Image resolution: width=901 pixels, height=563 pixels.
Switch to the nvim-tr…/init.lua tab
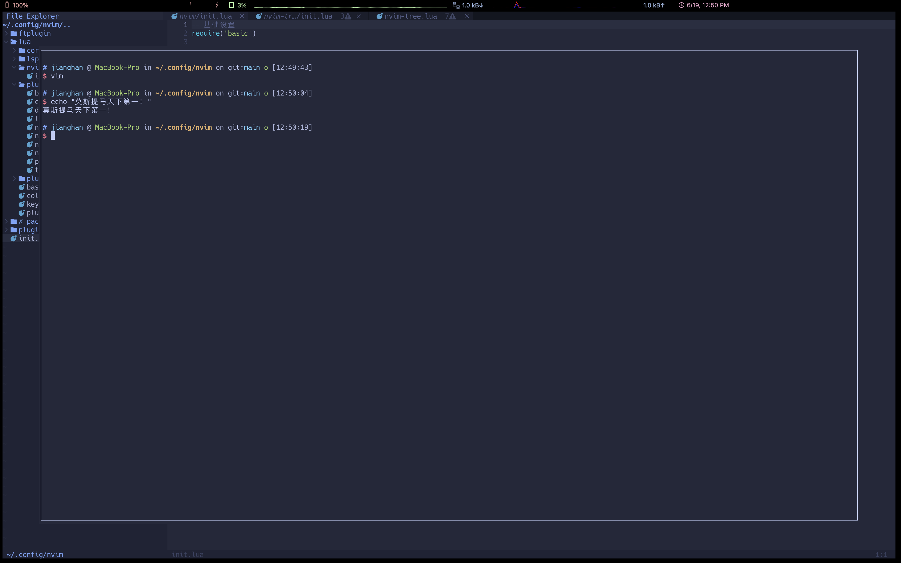coord(298,16)
